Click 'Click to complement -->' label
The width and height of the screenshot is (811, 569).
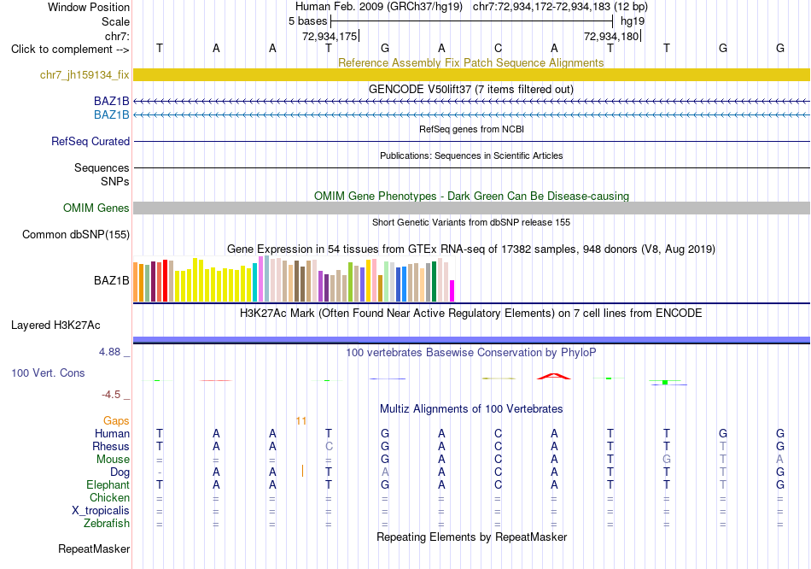tap(70, 50)
